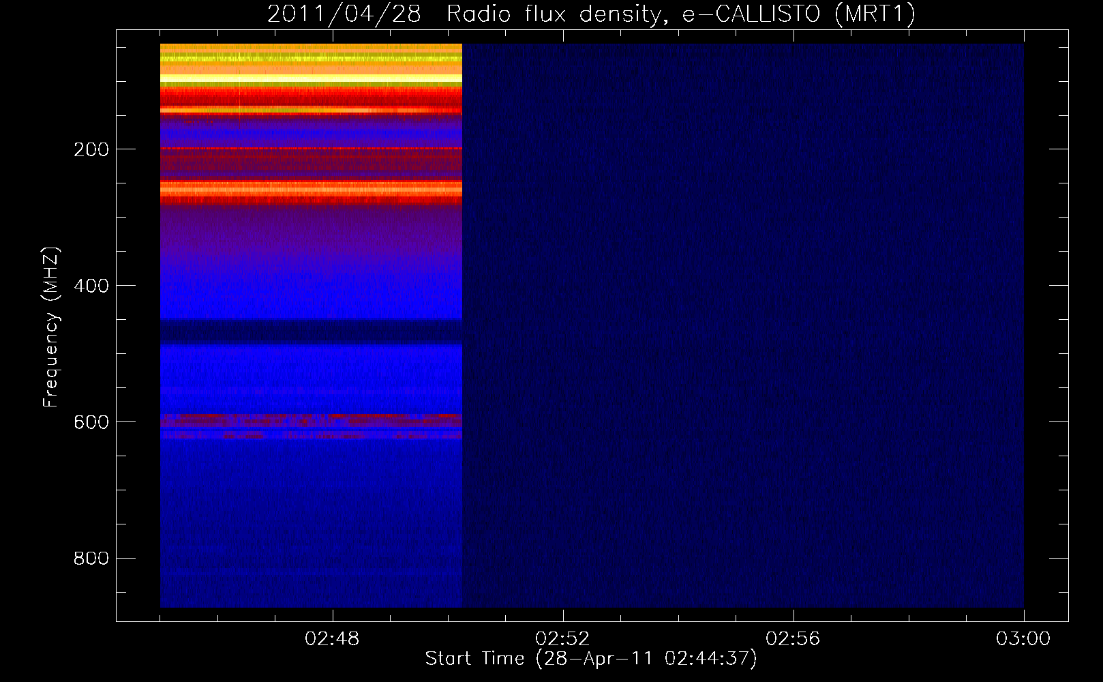Click the 02:48 time tick label

tap(332, 639)
